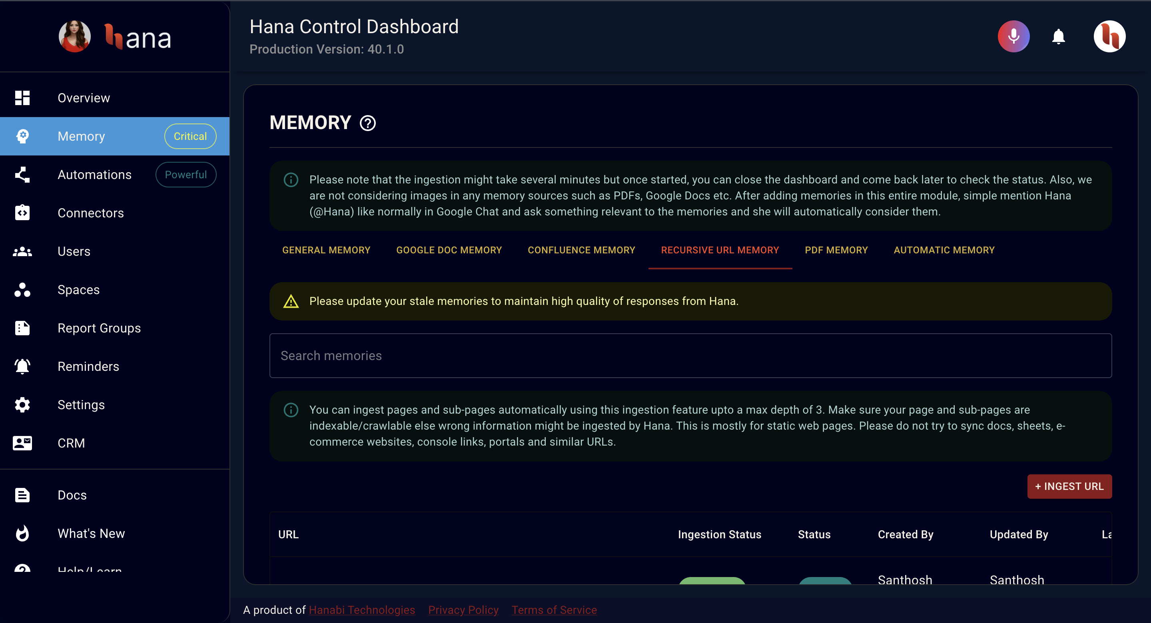Image resolution: width=1151 pixels, height=623 pixels.
Task: Click the Created By column header
Action: [x=905, y=535]
